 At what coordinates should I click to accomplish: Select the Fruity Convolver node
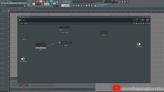[x=65, y=29]
